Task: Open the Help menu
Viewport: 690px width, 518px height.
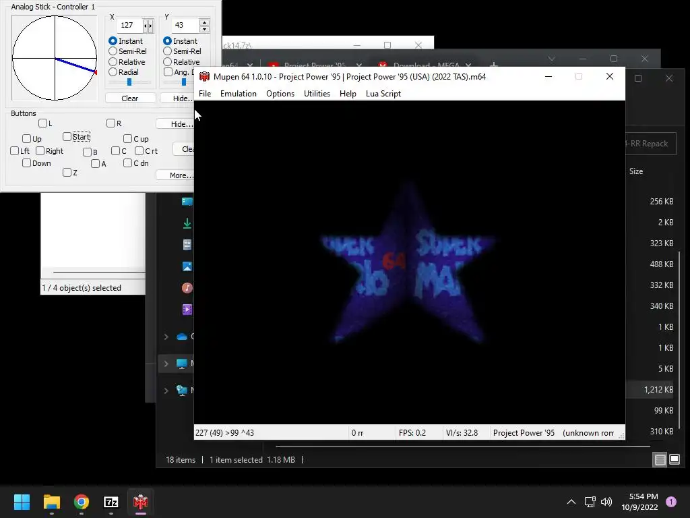Action: [x=348, y=94]
